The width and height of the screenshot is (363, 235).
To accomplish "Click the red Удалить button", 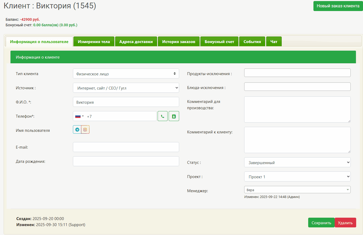I will point(345,223).
